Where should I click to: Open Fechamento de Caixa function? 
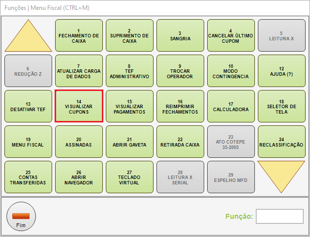click(79, 35)
